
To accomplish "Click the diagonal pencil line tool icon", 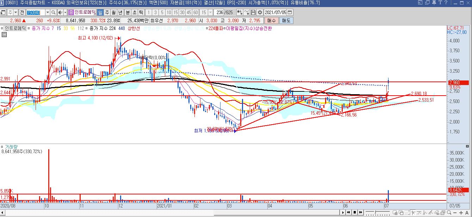I will click(431, 213).
